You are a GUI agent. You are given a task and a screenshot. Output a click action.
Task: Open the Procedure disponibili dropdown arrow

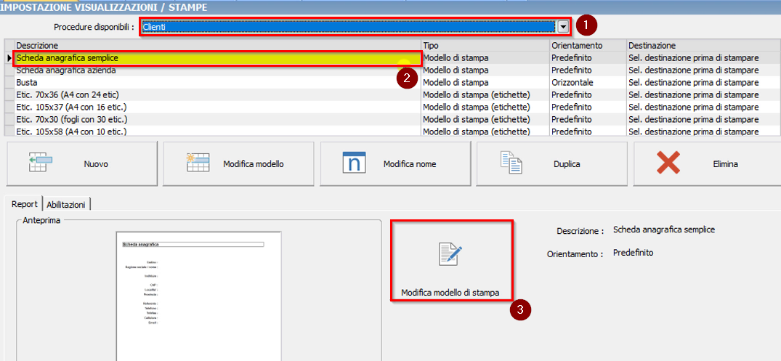click(x=562, y=27)
